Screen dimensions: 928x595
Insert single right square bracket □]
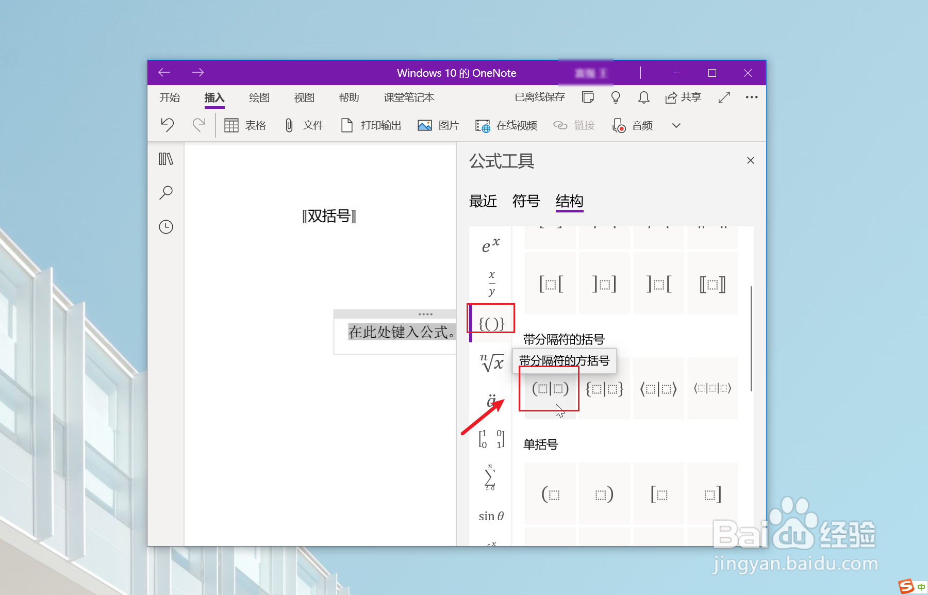712,494
